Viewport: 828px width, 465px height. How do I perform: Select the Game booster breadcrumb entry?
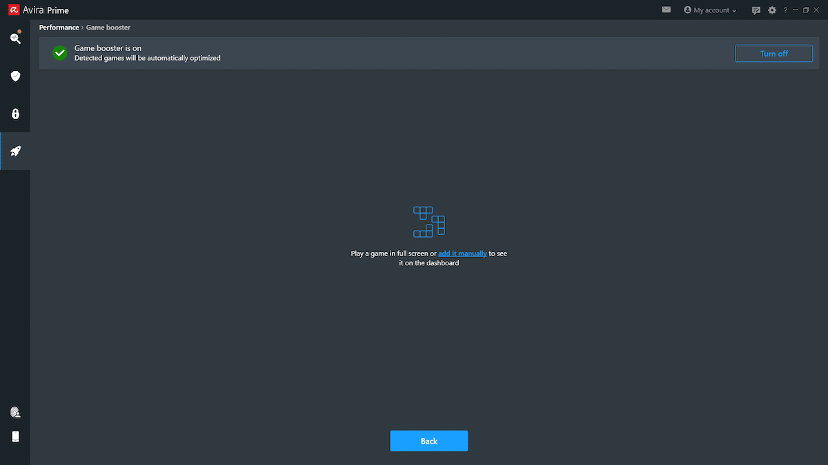click(x=108, y=27)
